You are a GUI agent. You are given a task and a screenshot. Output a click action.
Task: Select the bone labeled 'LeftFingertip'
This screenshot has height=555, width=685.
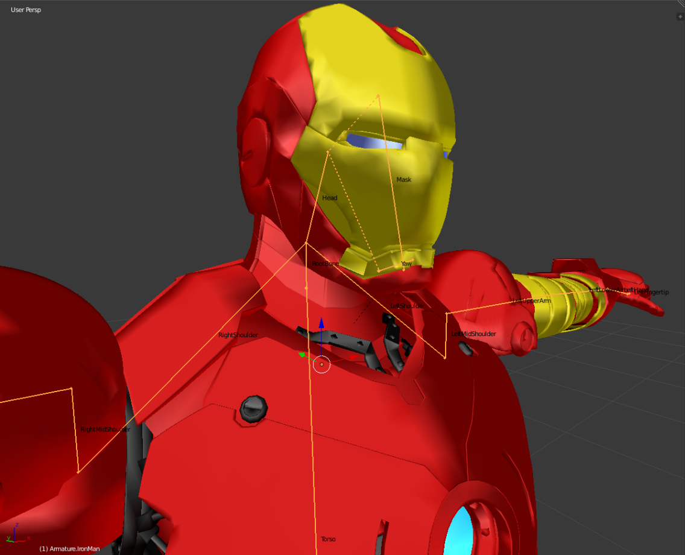pyautogui.click(x=651, y=292)
